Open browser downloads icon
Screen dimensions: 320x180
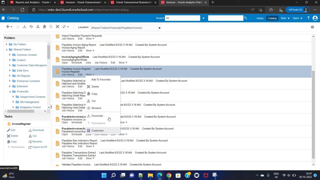pyautogui.click(x=281, y=10)
